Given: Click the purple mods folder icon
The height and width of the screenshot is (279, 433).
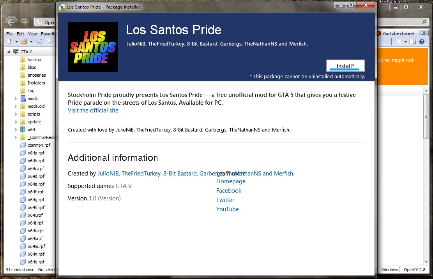Looking at the screenshot, I should (23, 98).
